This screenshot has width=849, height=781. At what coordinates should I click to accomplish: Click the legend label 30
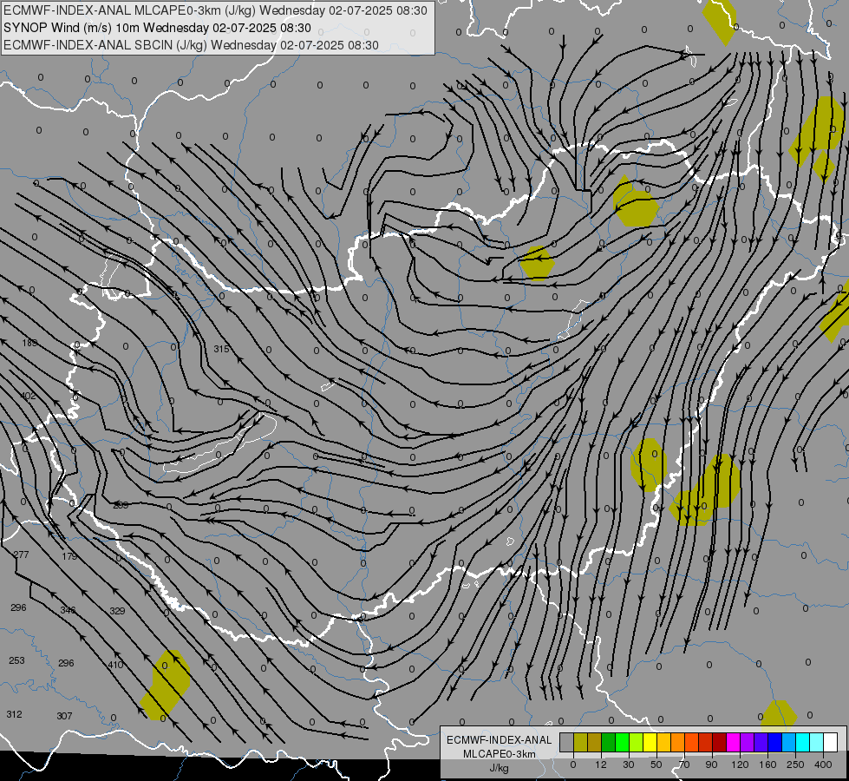629,765
